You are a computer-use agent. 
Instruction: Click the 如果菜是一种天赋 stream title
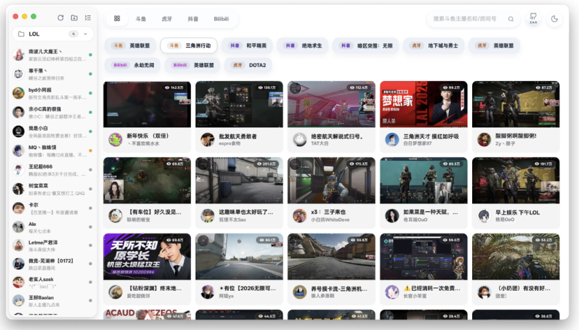[430, 212]
